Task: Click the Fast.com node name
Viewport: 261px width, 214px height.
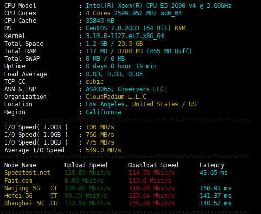Action: pyautogui.click(x=18, y=181)
